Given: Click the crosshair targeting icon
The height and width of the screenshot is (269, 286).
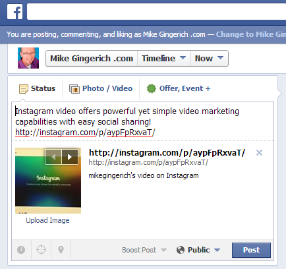Looking at the screenshot, I should pos(41,250).
